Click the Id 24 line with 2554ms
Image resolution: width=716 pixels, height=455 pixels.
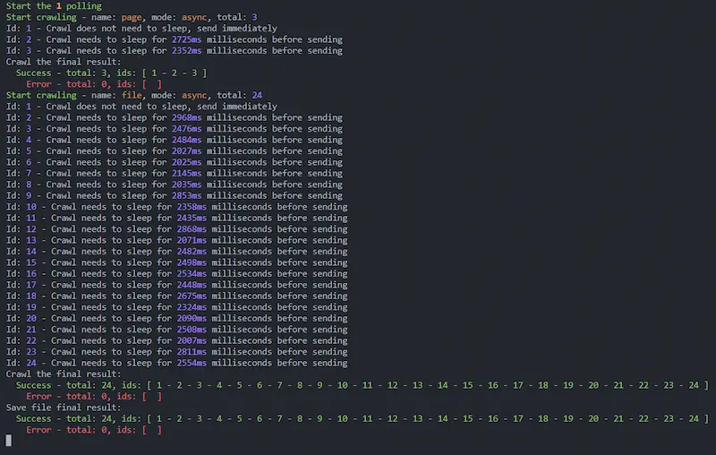tap(176, 363)
